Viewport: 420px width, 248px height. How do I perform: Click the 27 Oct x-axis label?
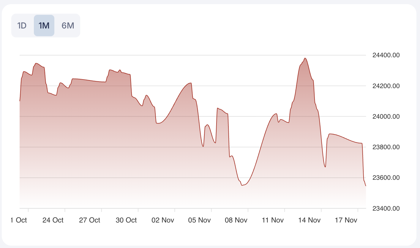pyautogui.click(x=90, y=220)
